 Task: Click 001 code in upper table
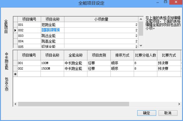point(29,25)
